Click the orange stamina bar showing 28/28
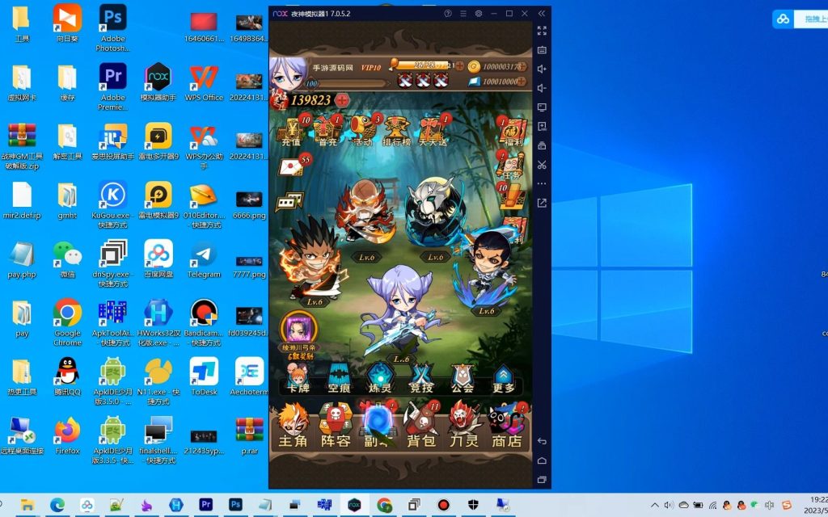 click(425, 65)
